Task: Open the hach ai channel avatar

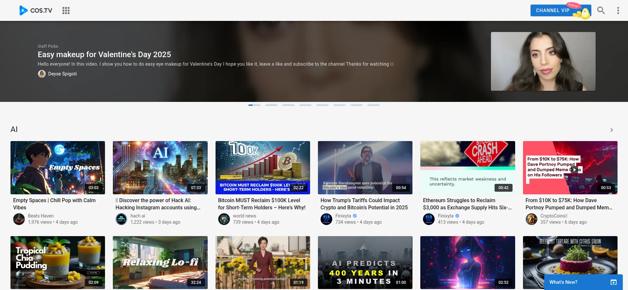Action: pos(121,219)
